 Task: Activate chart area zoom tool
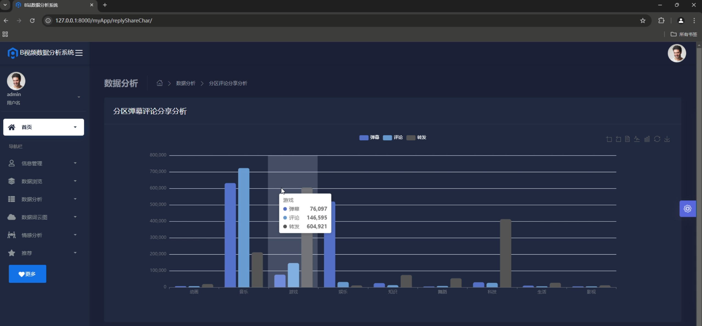click(609, 139)
